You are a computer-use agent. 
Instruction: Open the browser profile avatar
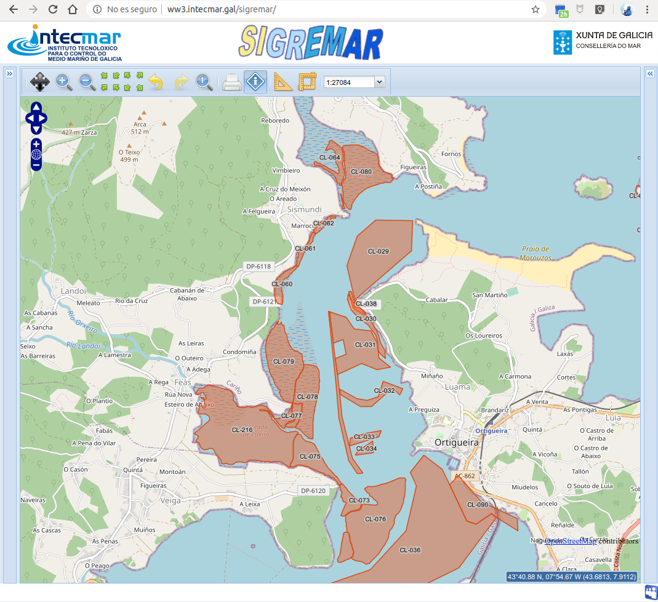[x=627, y=9]
